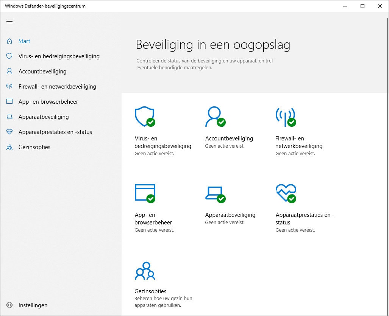Select the Apparaatprestaties en -status heart icon
This screenshot has width=389, height=316.
tap(9, 132)
